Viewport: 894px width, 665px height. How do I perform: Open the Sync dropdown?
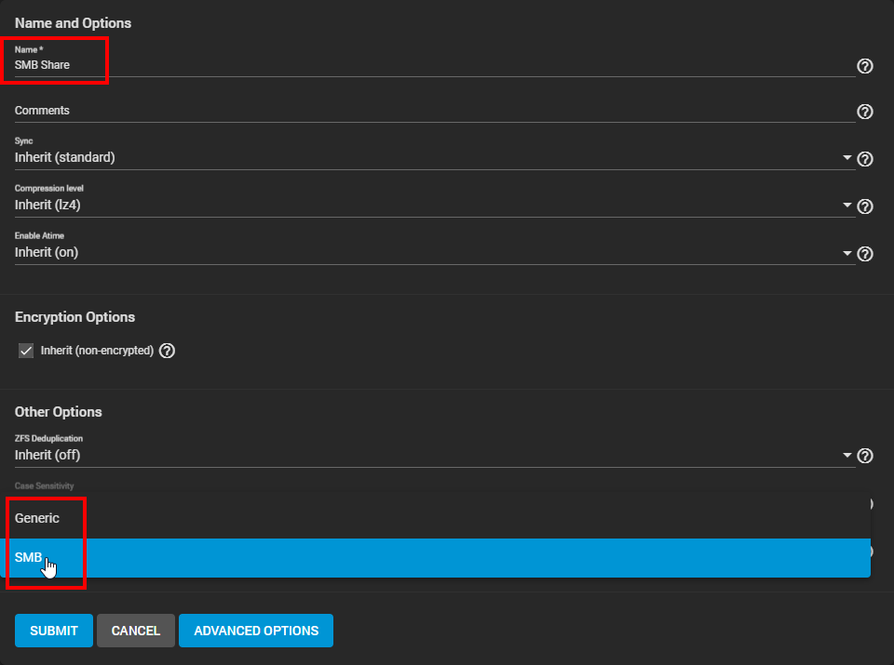[847, 157]
